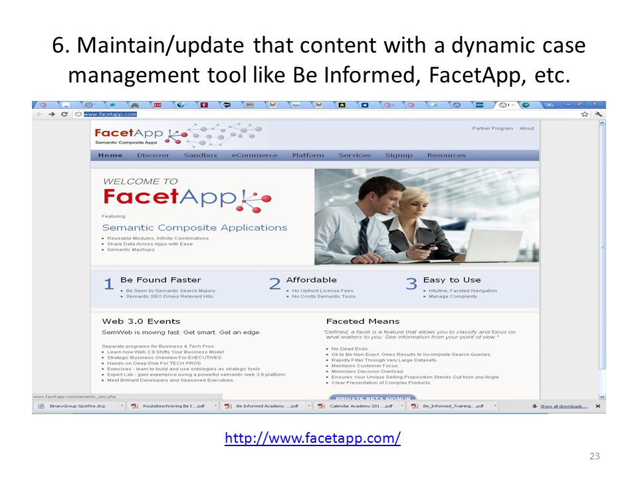This screenshot has width=638, height=478.
Task: Reload the page with refresh icon
Action: (64, 114)
